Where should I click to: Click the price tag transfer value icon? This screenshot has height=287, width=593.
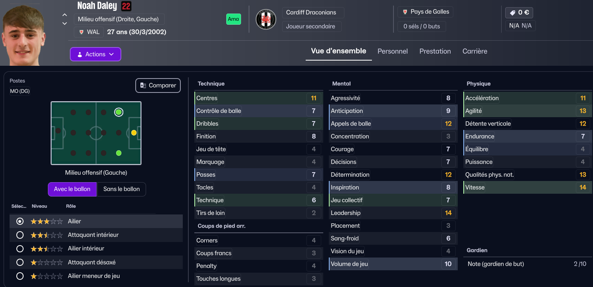pyautogui.click(x=512, y=13)
